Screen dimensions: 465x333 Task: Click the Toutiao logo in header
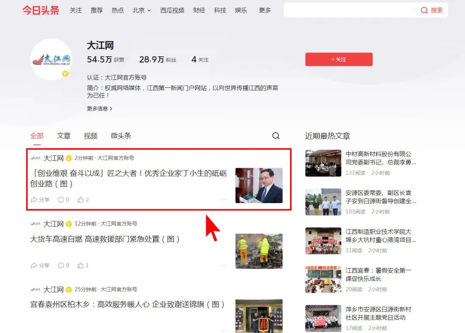40,10
